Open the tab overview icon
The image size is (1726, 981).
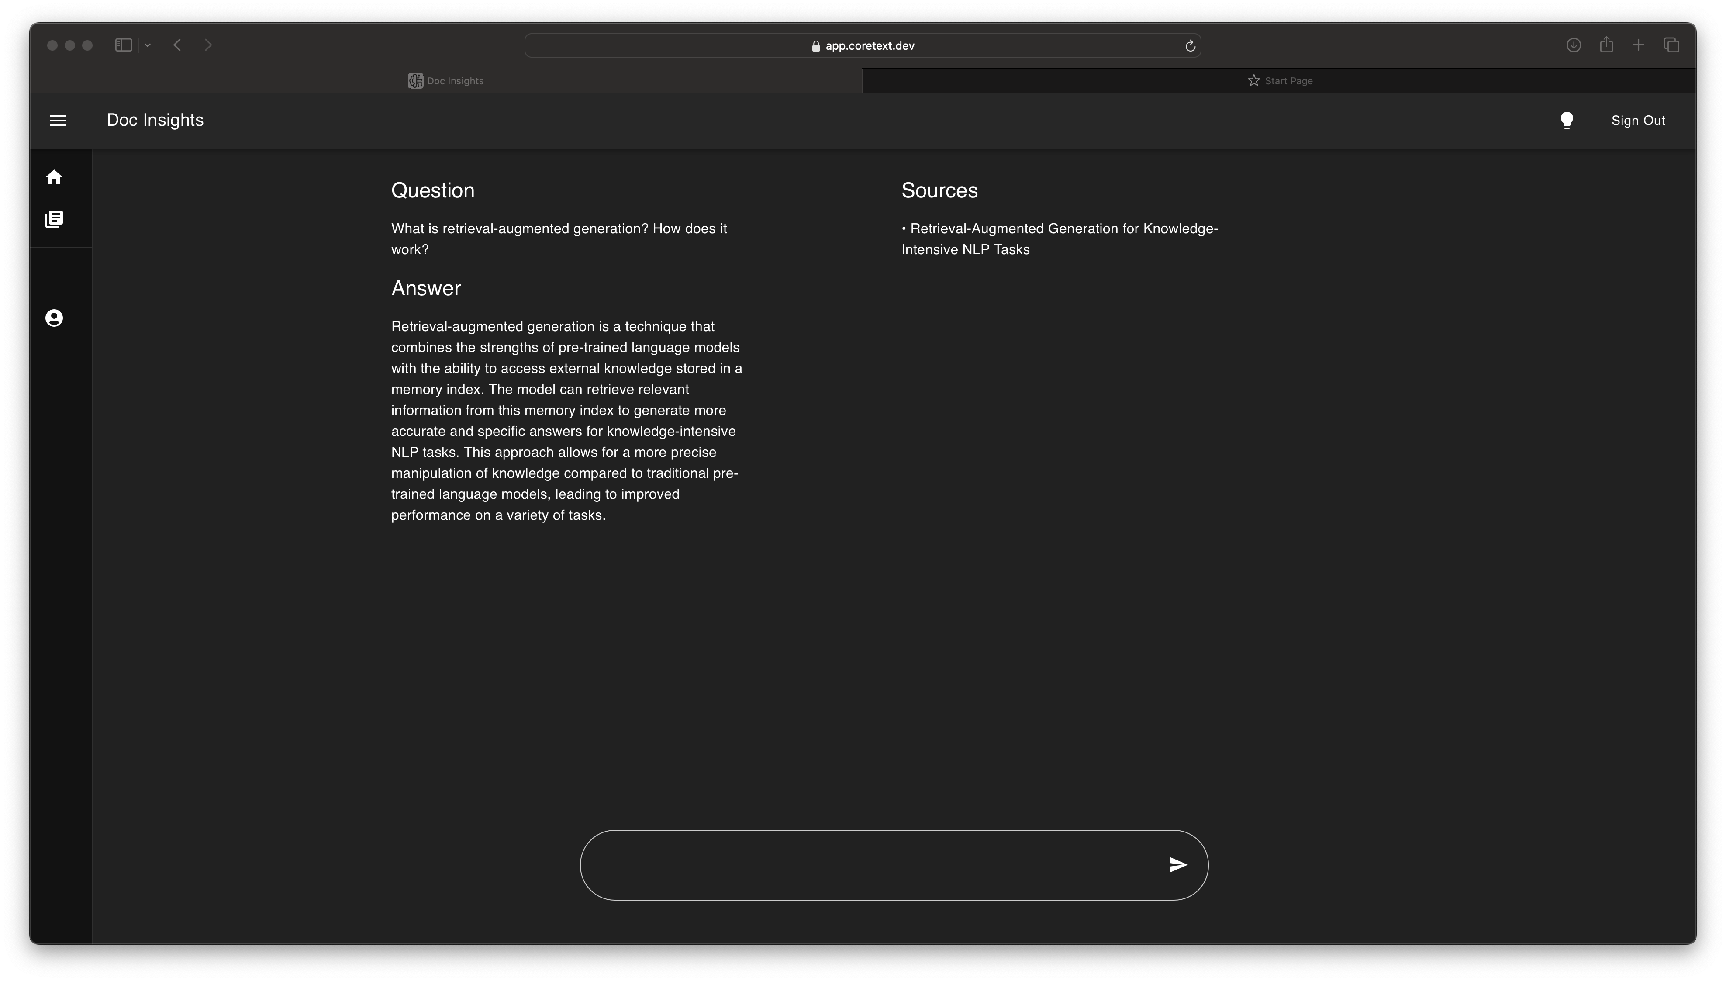point(1672,45)
